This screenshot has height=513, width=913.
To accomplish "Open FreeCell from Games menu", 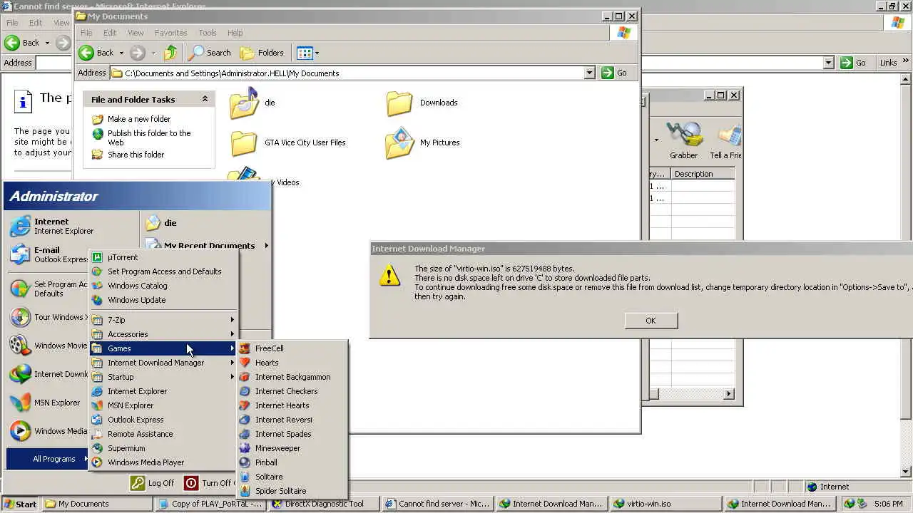I will (x=292, y=348).
